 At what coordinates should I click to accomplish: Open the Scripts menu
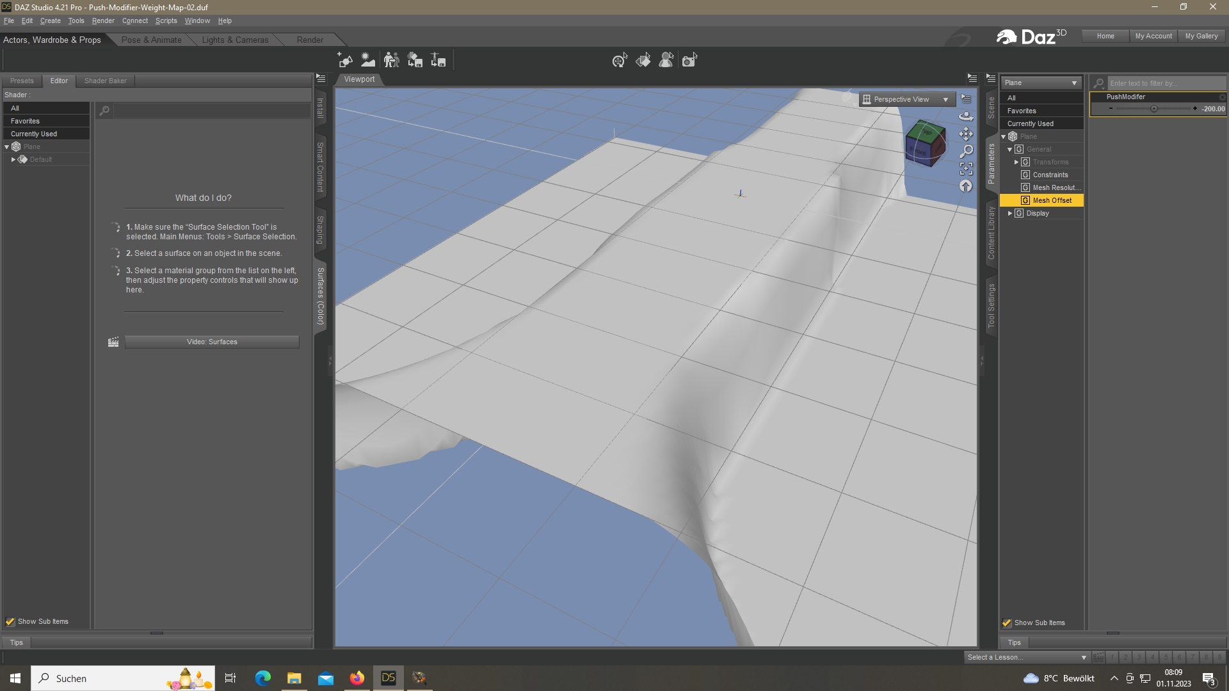tap(166, 20)
